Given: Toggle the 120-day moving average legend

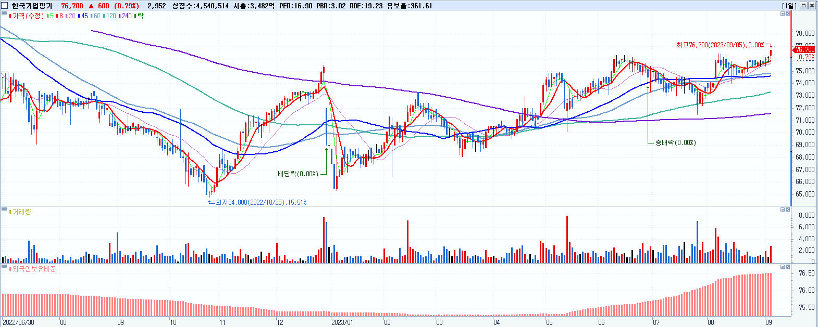Looking at the screenshot, I should (x=110, y=16).
